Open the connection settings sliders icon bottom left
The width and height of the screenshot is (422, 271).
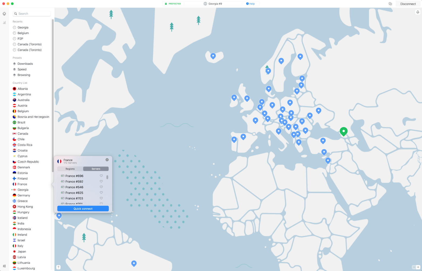pos(4,266)
